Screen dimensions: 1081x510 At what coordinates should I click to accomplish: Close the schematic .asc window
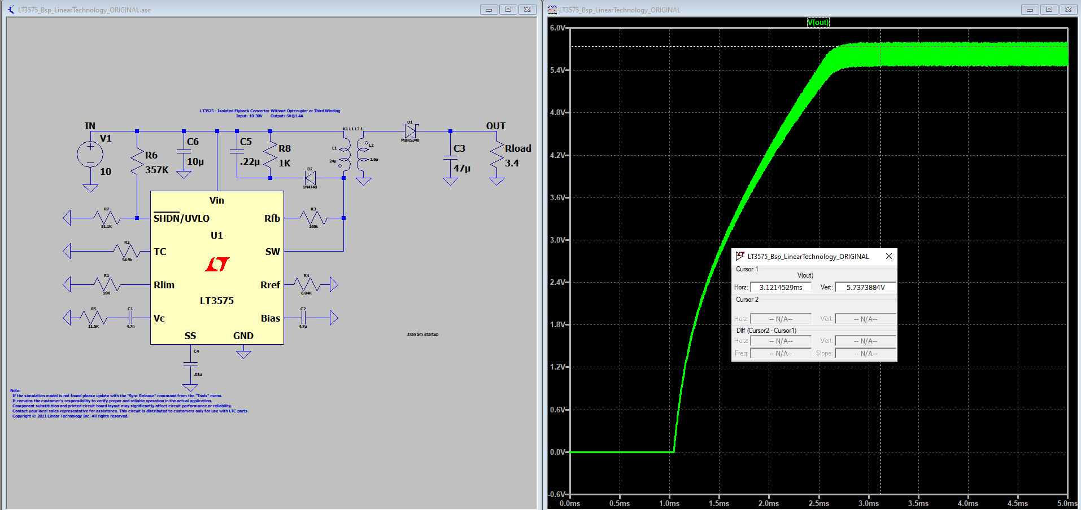pyautogui.click(x=527, y=10)
